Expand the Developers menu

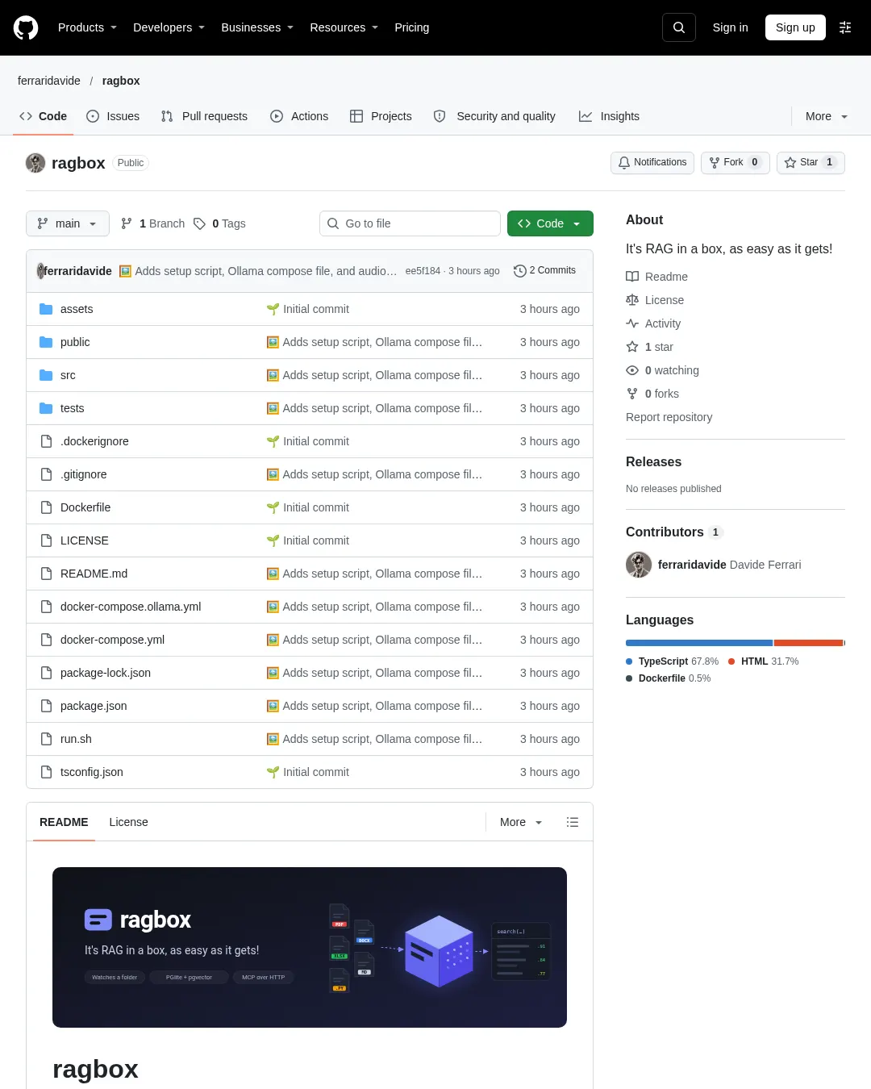pos(169,27)
